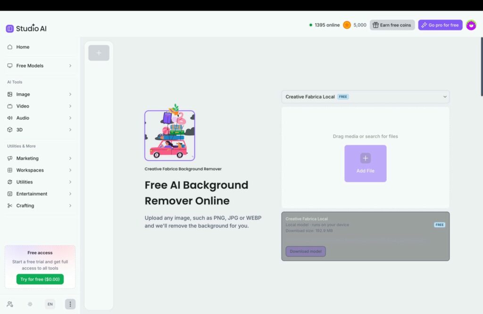The image size is (483, 314).
Task: Expand the Workspaces chevron arrow
Action: [x=70, y=170]
